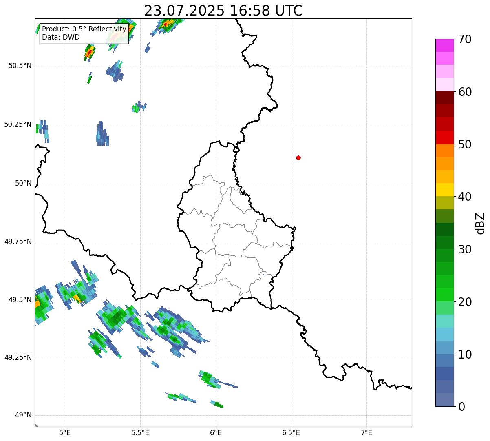The image size is (490, 441).
Task: Click the 7°E longitude label
Action: coord(366,433)
